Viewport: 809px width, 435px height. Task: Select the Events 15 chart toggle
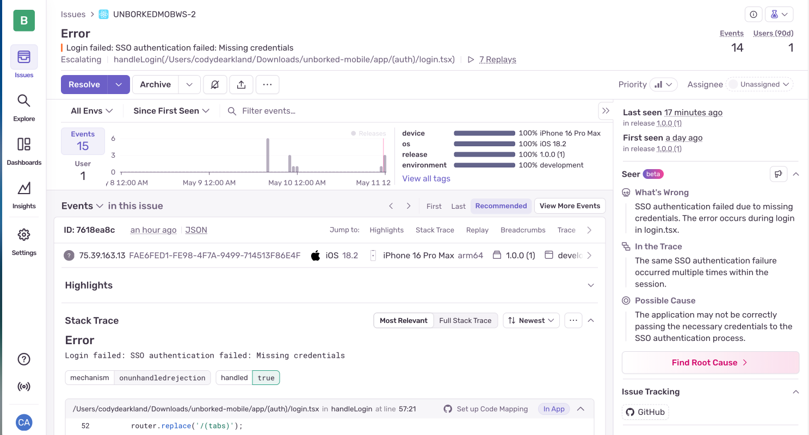pyautogui.click(x=83, y=141)
